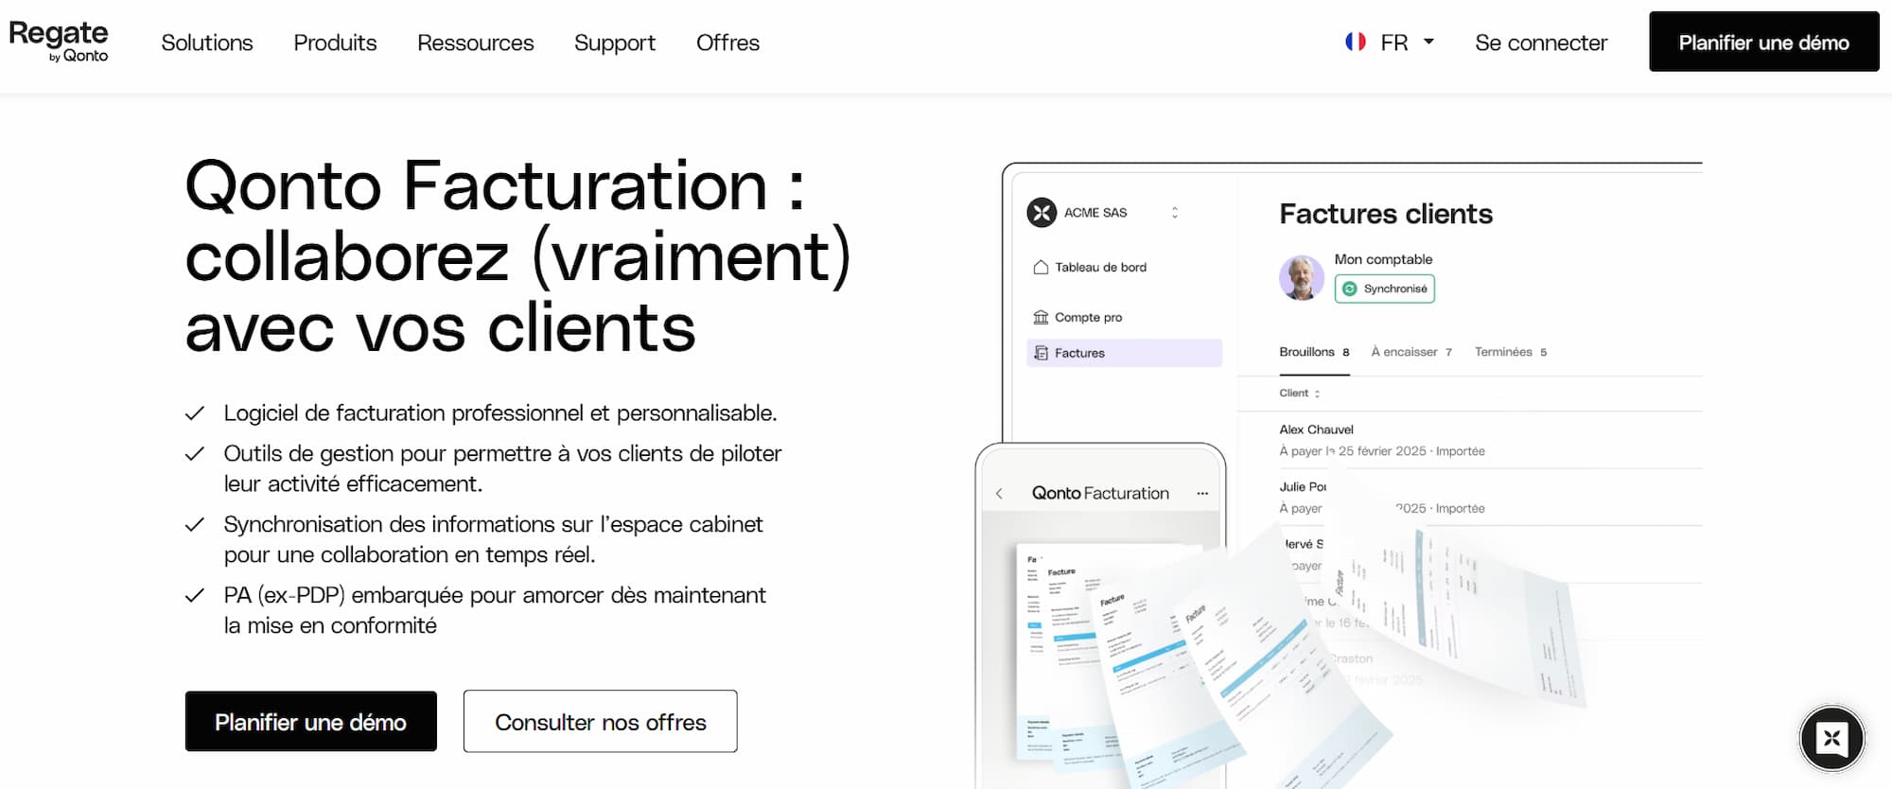Click the Compte pro bank icon

coord(1041,318)
